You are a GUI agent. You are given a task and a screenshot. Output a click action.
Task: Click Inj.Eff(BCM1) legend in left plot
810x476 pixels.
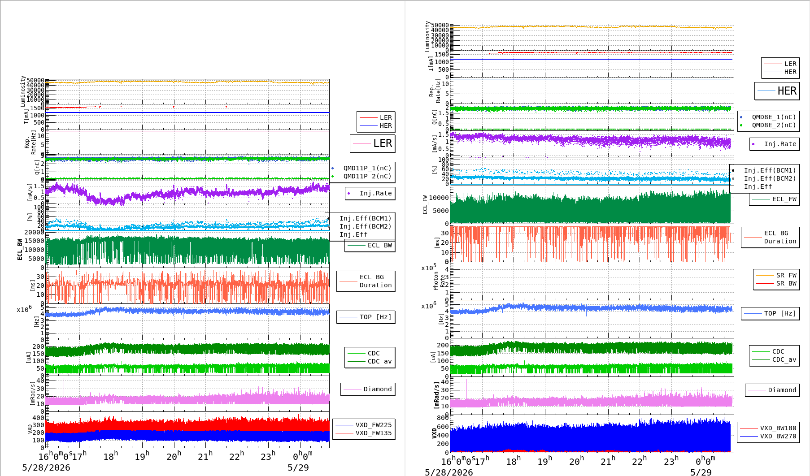(365, 218)
